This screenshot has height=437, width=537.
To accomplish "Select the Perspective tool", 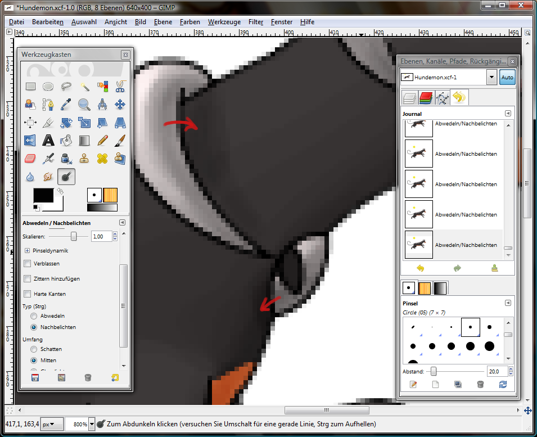I will pyautogui.click(x=120, y=122).
